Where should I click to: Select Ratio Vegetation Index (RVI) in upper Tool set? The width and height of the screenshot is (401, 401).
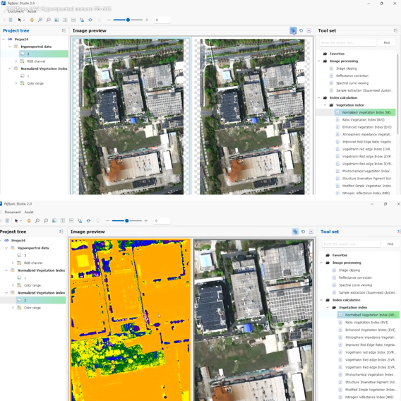tap(363, 120)
